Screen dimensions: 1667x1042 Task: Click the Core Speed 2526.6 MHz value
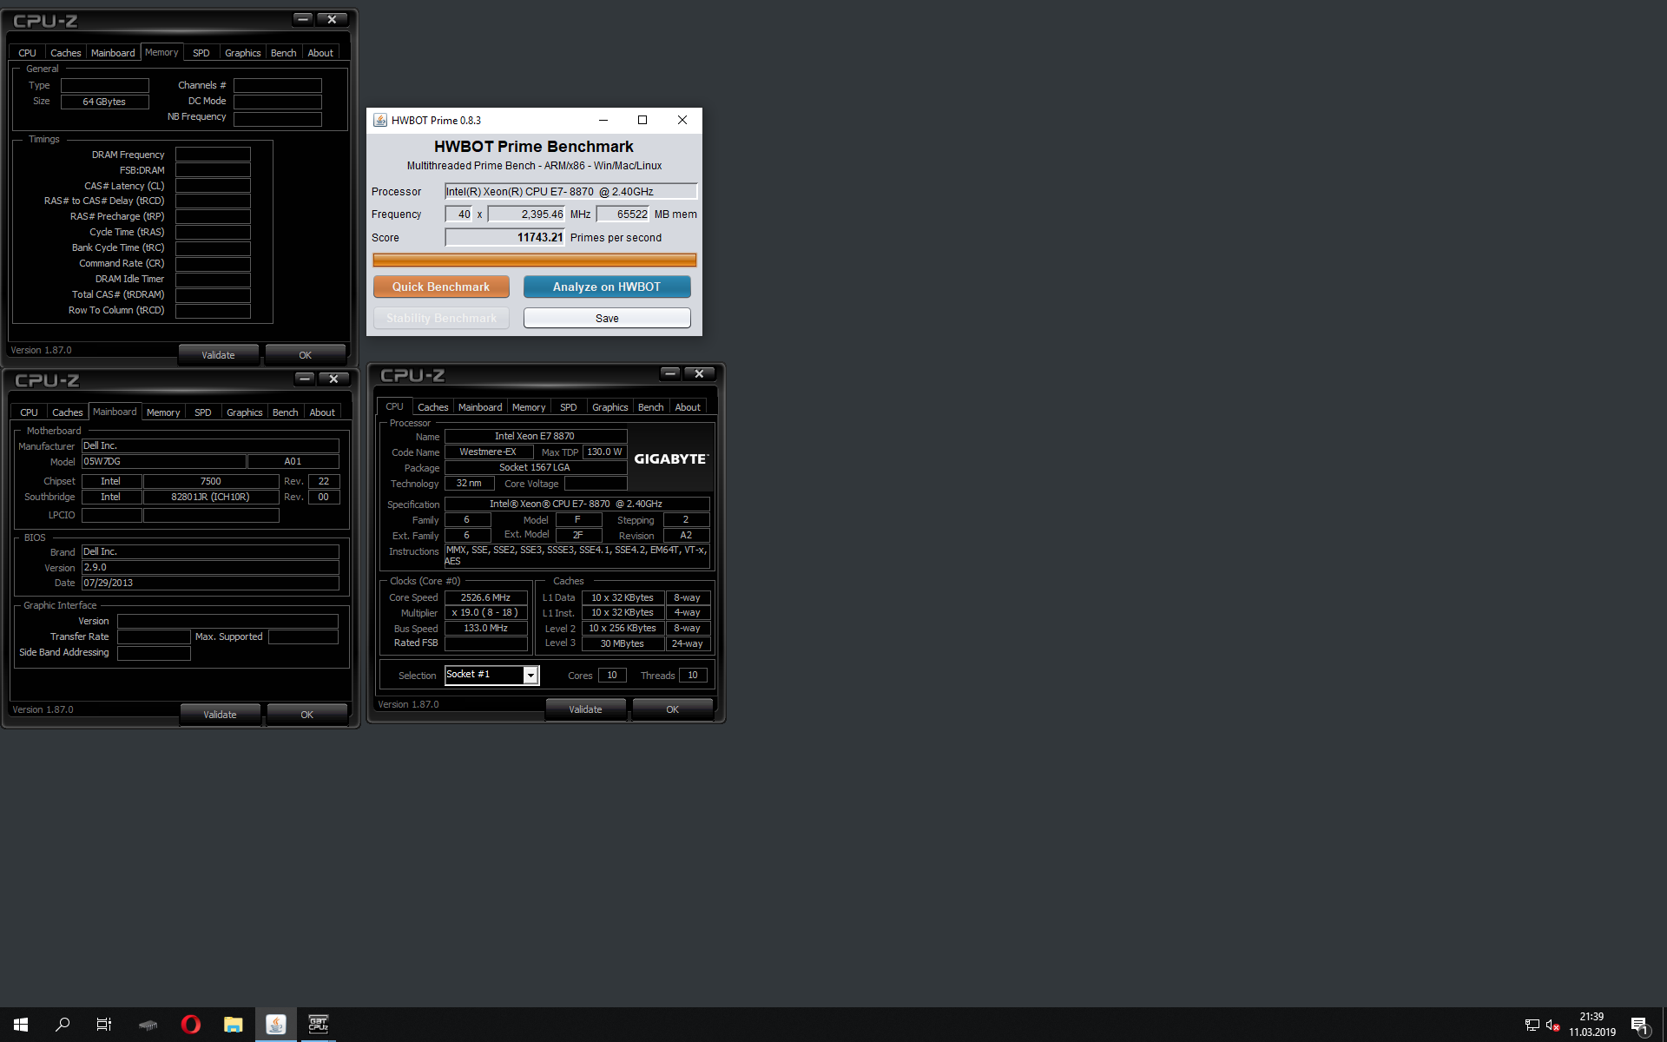tap(486, 598)
